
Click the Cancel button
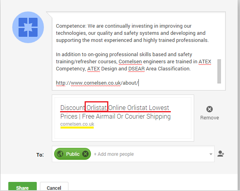click(x=54, y=187)
